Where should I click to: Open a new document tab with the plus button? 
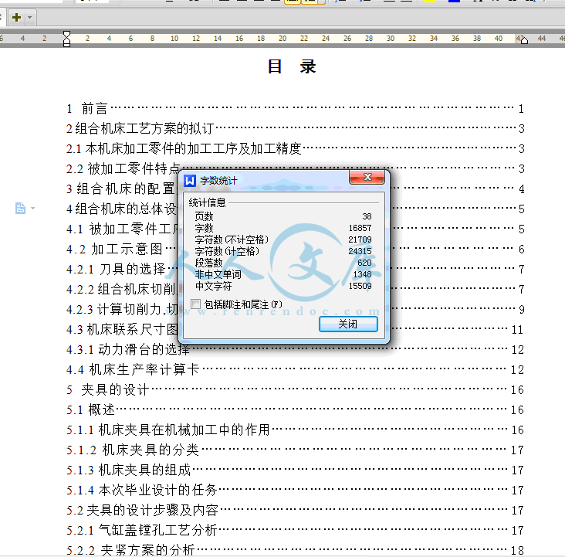point(16,17)
